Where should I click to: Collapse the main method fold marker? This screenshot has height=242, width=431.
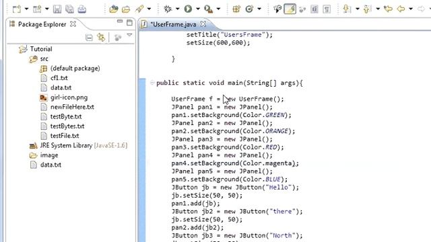click(152, 83)
